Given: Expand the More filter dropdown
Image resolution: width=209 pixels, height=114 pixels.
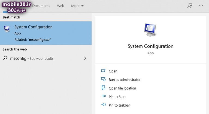Looking at the screenshot, I should [x=77, y=6].
